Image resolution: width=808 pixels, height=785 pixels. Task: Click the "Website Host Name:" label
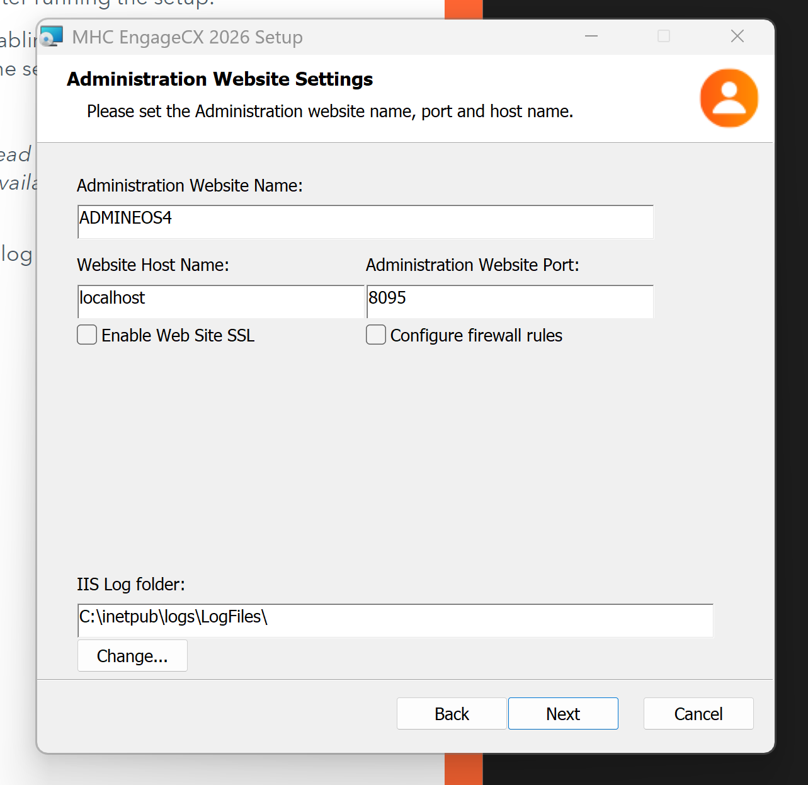pyautogui.click(x=153, y=265)
